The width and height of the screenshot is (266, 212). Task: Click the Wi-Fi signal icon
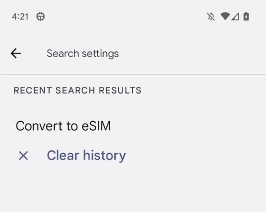(x=225, y=17)
